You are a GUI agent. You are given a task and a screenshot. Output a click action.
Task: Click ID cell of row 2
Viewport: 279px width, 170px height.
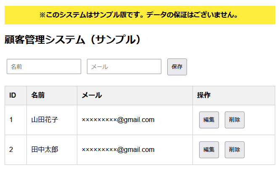[11, 150]
